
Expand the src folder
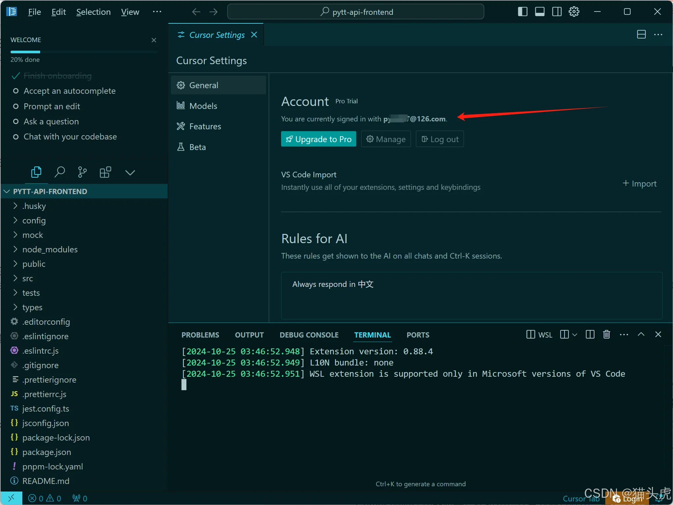(28, 278)
